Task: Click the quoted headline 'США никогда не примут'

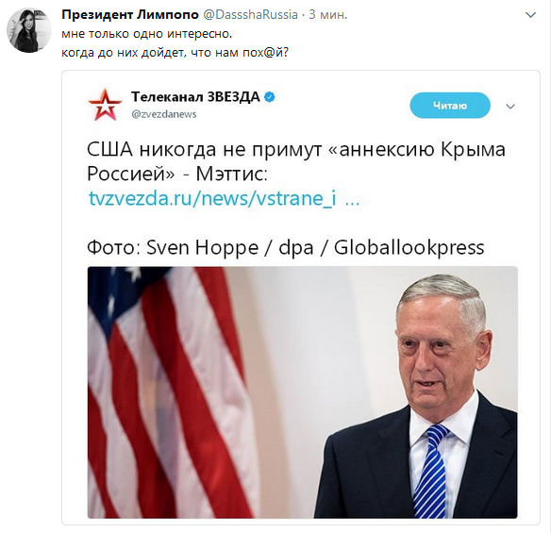Action: [204, 149]
